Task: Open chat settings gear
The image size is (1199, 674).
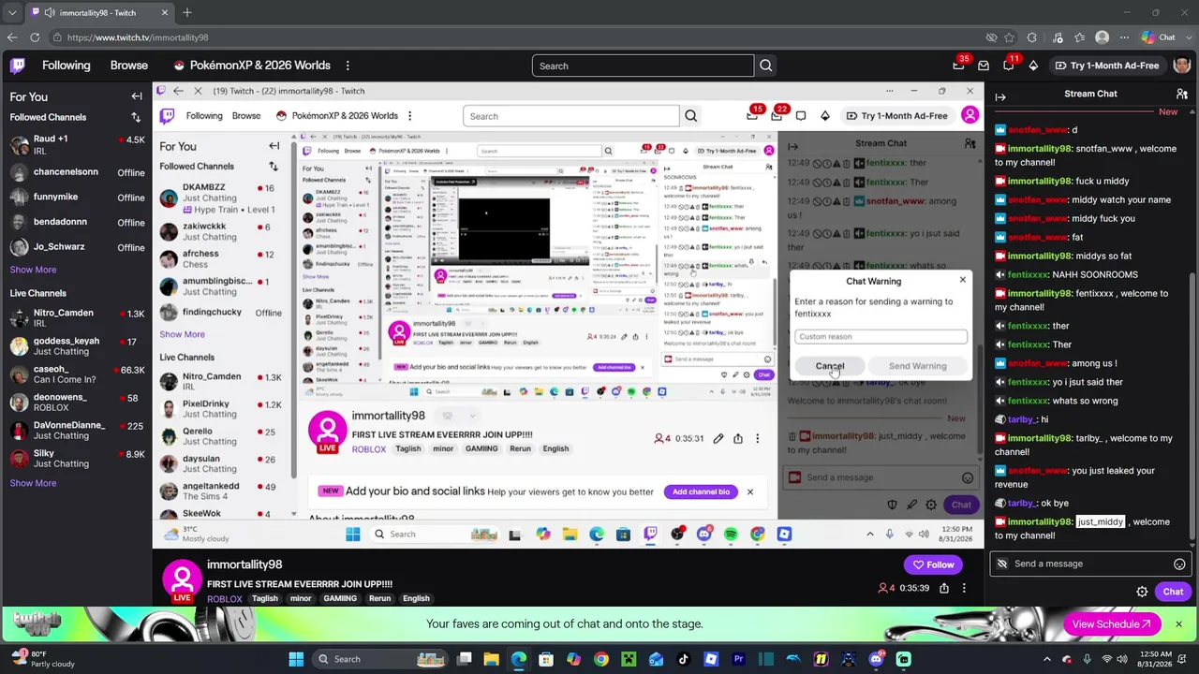Action: click(x=1142, y=592)
